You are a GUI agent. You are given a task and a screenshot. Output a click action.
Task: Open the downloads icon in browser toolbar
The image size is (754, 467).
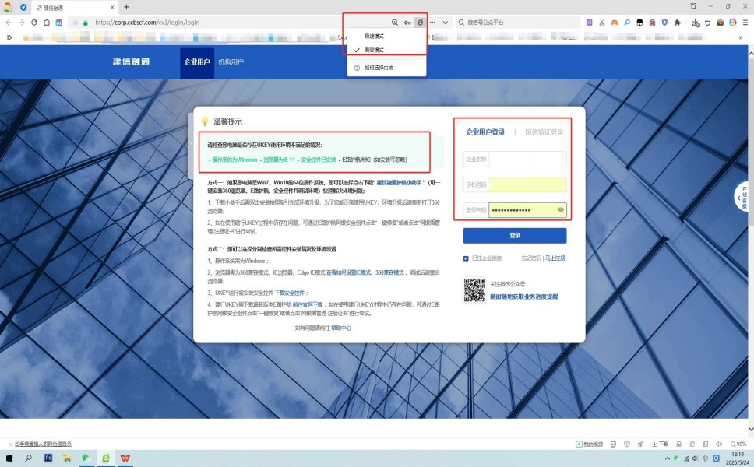tap(695, 23)
